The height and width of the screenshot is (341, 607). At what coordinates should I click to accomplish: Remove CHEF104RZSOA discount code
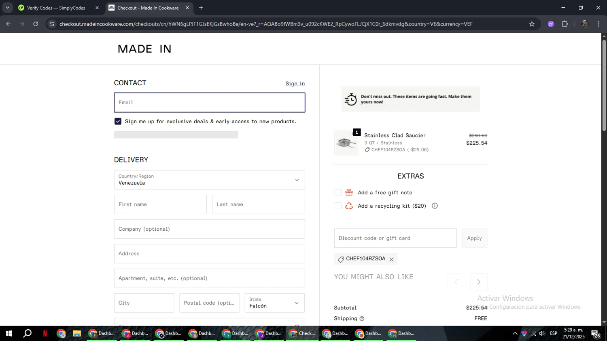[391, 259]
